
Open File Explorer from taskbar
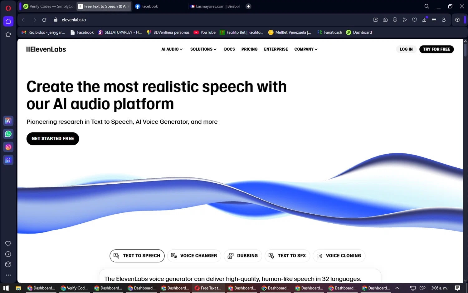[x=18, y=288]
